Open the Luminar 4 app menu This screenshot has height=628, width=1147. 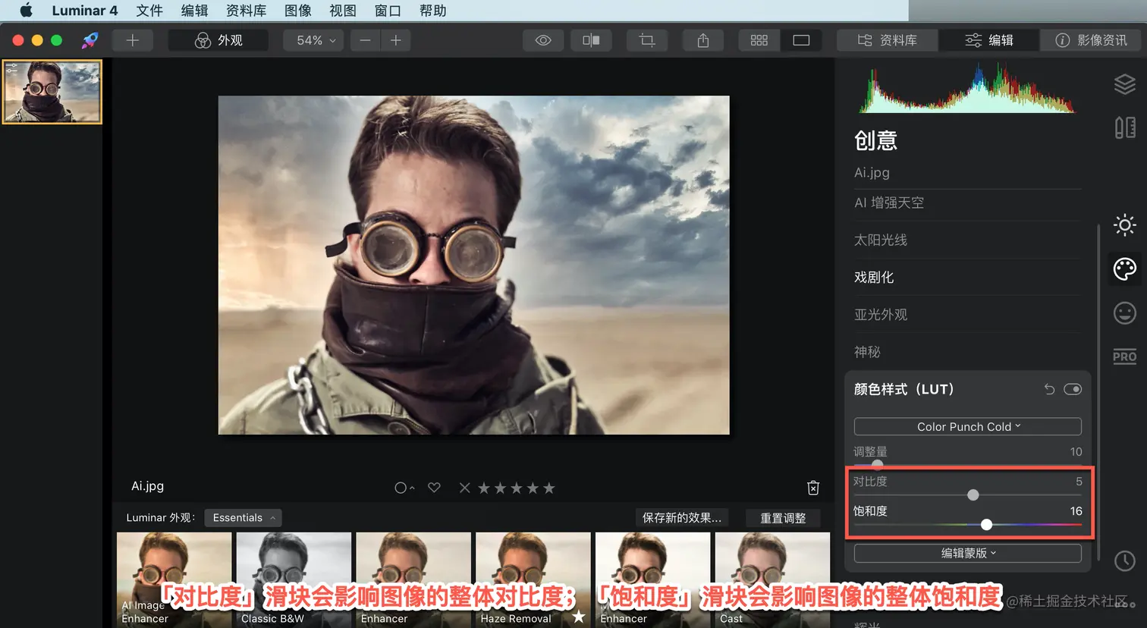tap(85, 11)
